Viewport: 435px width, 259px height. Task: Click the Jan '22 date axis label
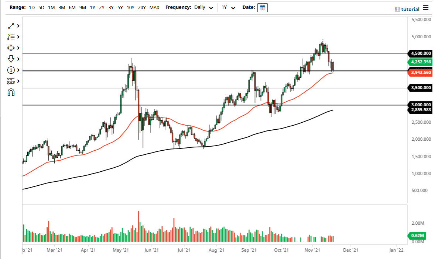click(397, 250)
